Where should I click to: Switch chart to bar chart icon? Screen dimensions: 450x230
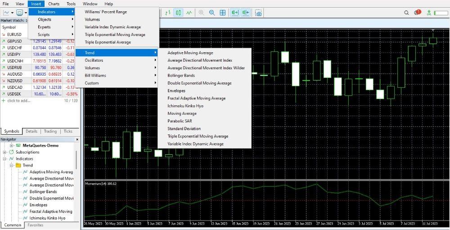click(x=168, y=13)
